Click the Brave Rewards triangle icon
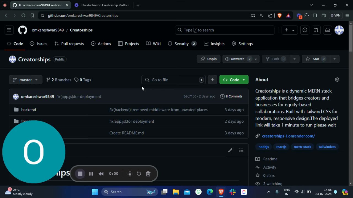The height and width of the screenshot is (198, 353). click(x=288, y=15)
